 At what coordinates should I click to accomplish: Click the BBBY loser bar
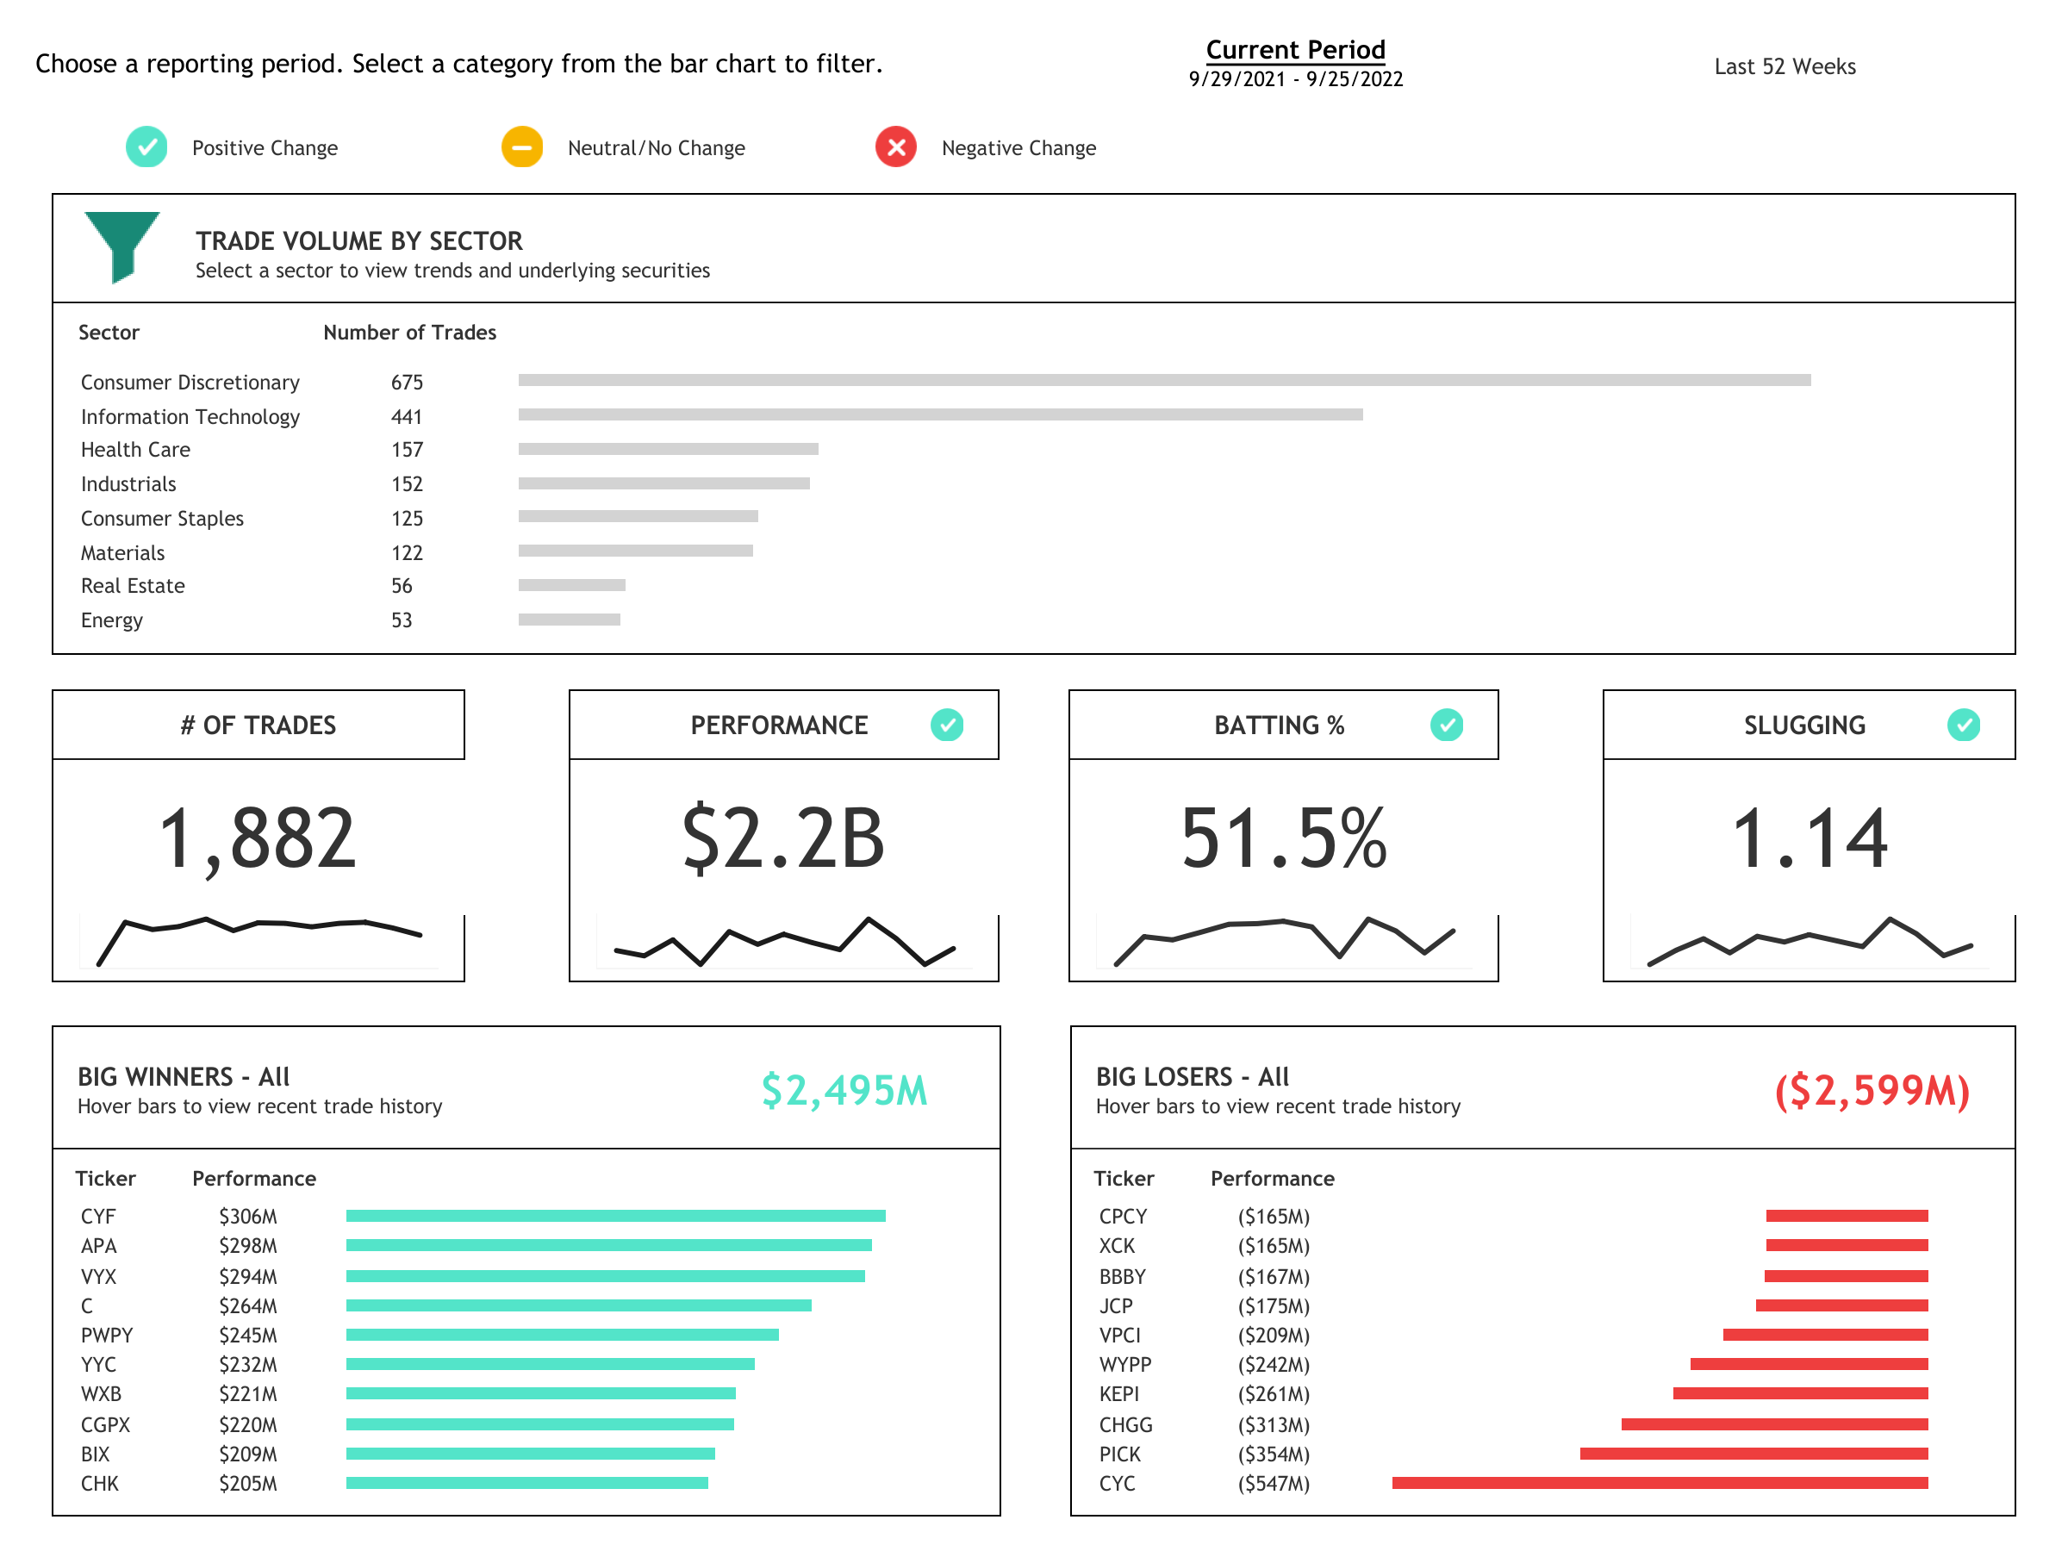click(x=1846, y=1276)
